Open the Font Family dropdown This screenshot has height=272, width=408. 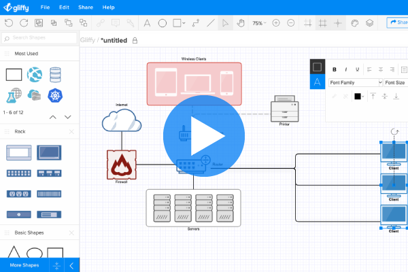(355, 82)
